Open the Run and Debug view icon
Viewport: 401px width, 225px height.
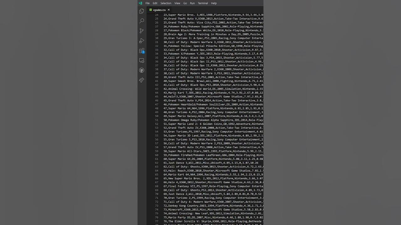coord(142,41)
